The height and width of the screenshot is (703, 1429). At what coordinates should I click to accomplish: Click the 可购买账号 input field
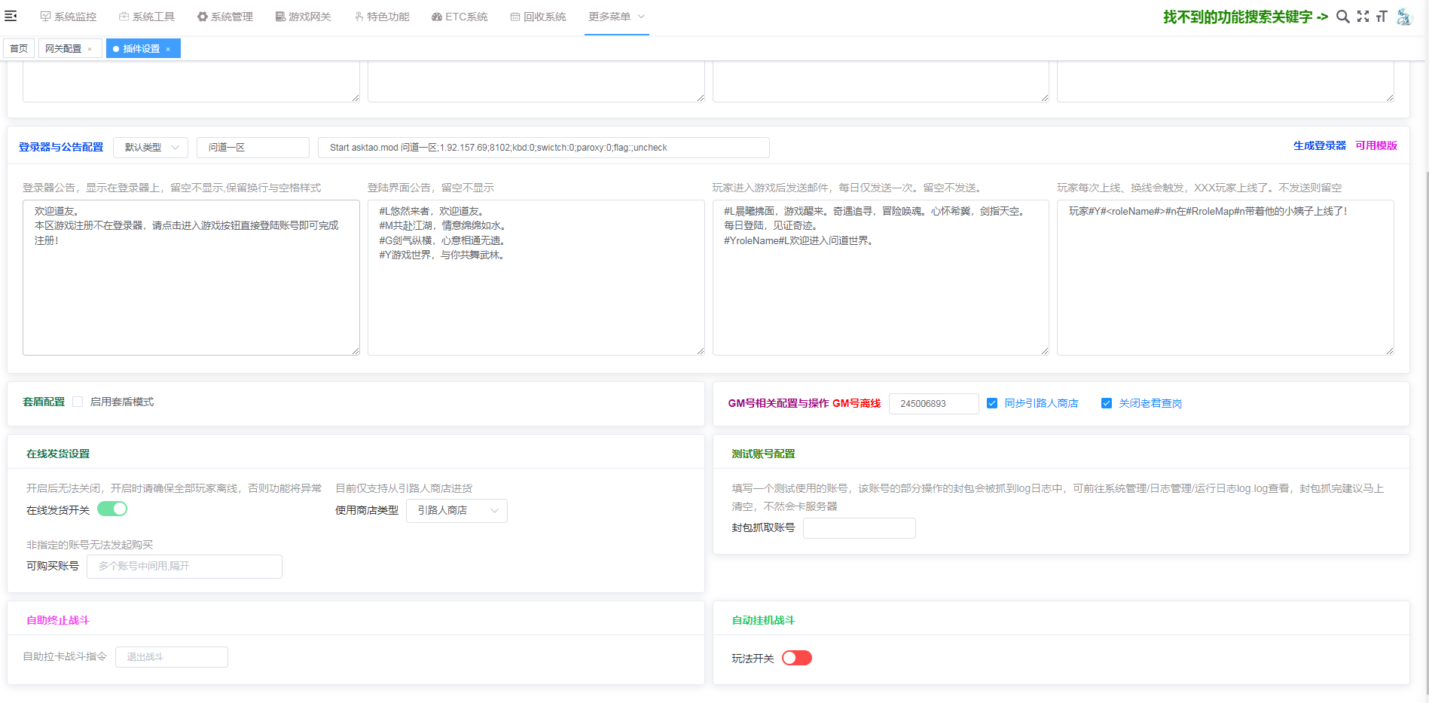185,566
